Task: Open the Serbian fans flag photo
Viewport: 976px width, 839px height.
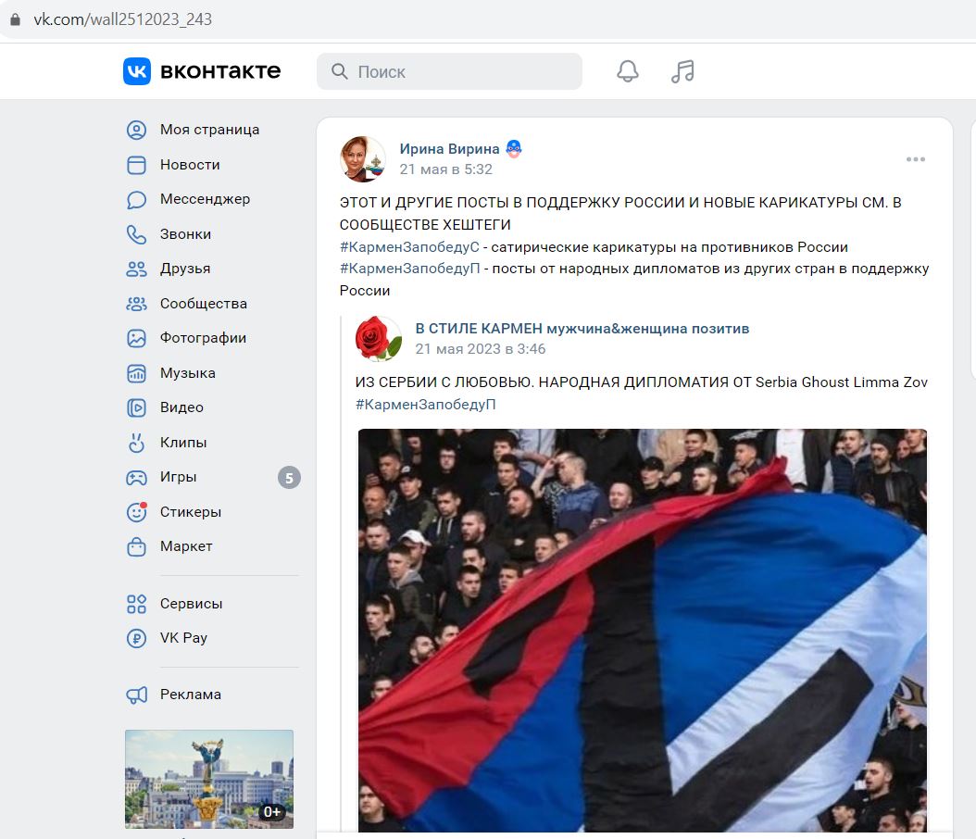Action: tap(643, 630)
